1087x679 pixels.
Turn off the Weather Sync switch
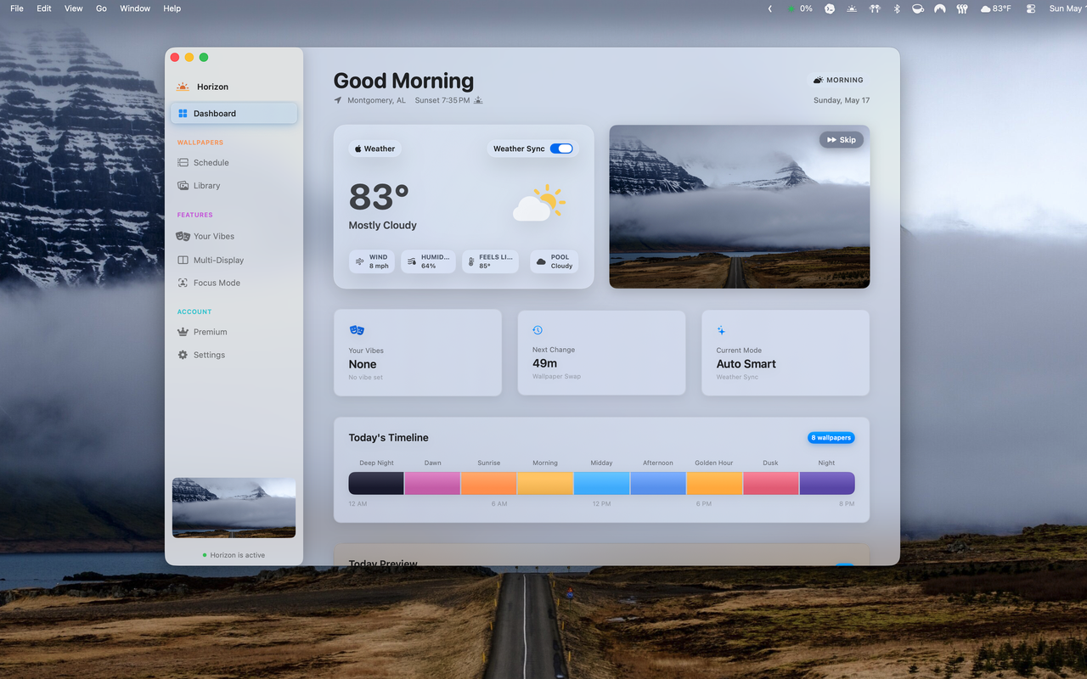click(x=561, y=149)
